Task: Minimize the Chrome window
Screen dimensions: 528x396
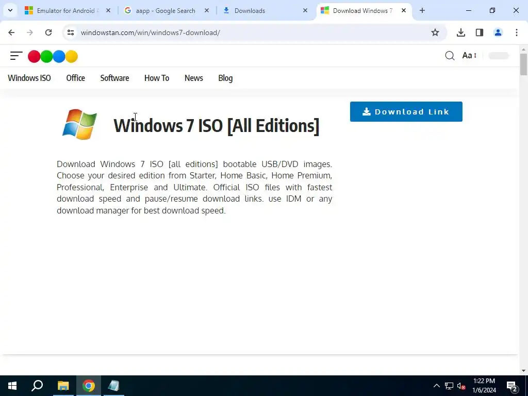Action: 468,10
